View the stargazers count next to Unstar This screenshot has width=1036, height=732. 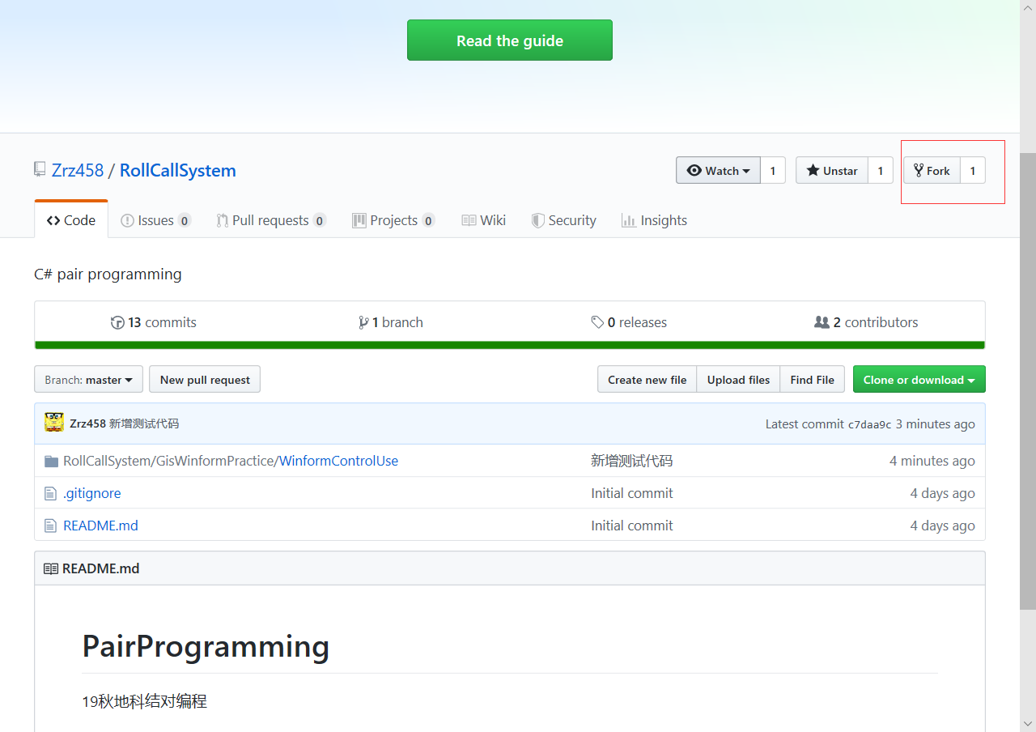[881, 171]
